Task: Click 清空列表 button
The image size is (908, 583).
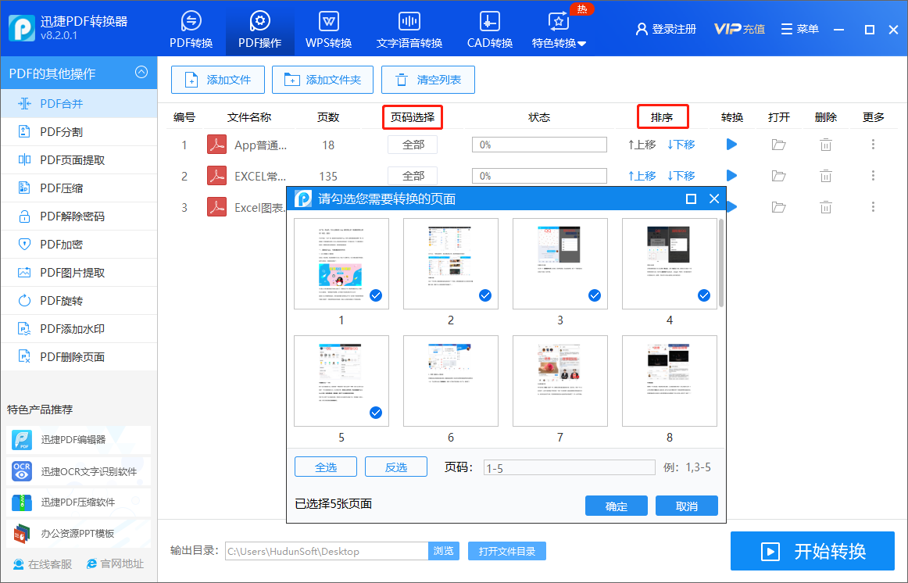Action: click(428, 80)
